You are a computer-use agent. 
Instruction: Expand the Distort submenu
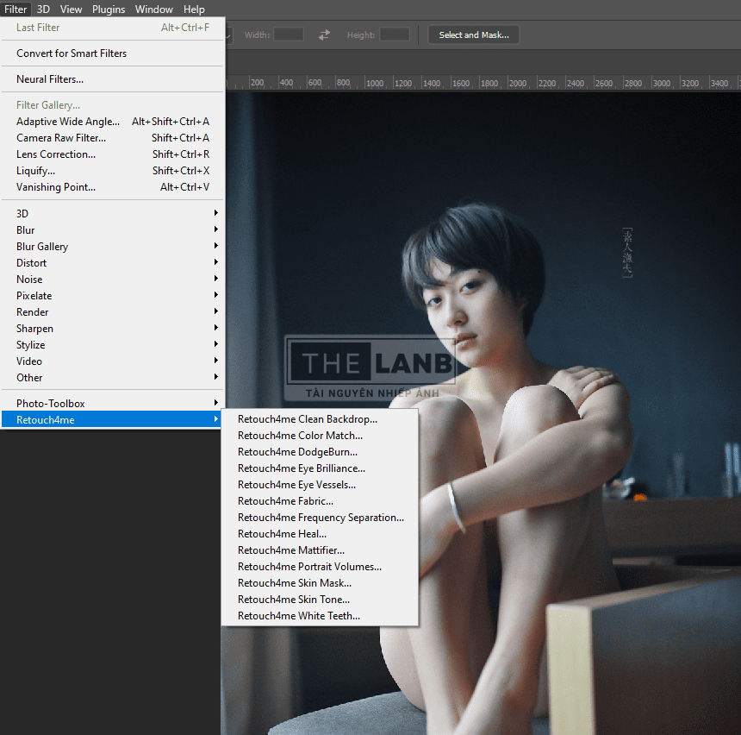click(113, 262)
